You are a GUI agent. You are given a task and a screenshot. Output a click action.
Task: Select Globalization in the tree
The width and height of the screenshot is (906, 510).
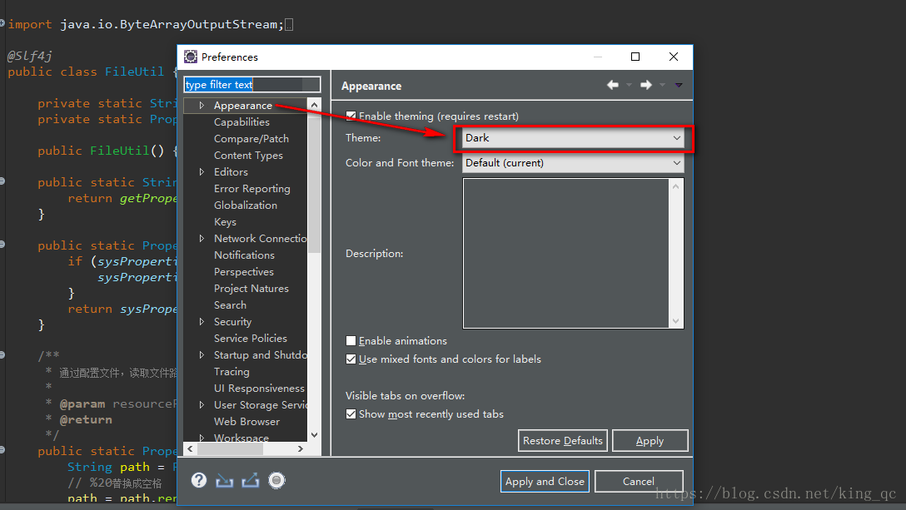click(x=246, y=205)
